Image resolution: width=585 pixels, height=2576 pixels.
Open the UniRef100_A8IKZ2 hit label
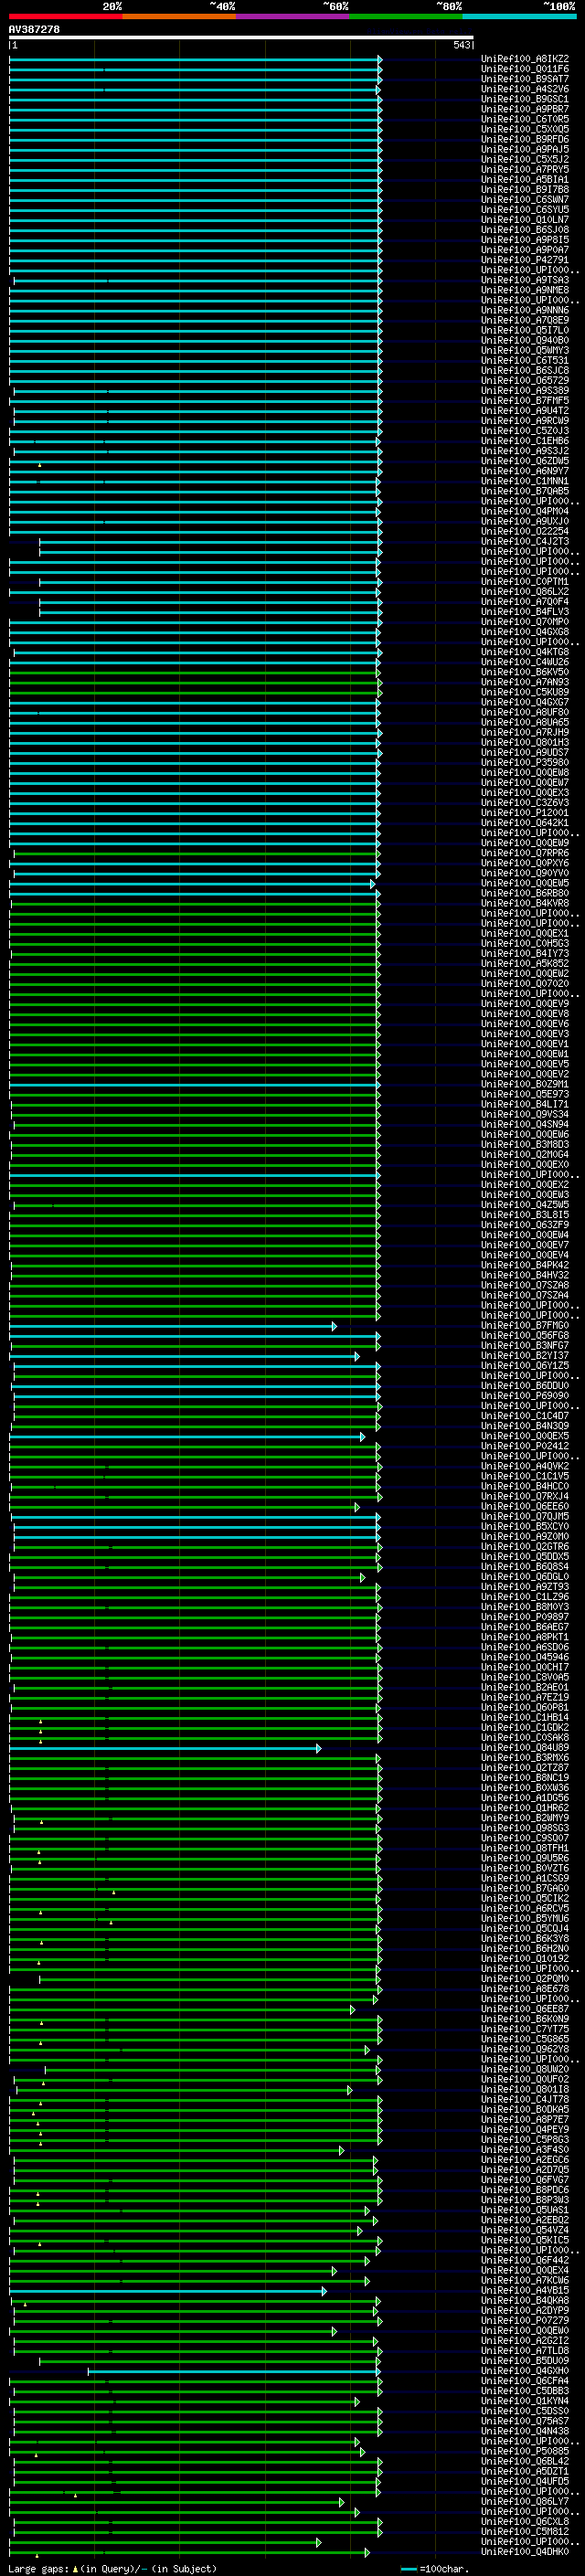[x=525, y=59]
